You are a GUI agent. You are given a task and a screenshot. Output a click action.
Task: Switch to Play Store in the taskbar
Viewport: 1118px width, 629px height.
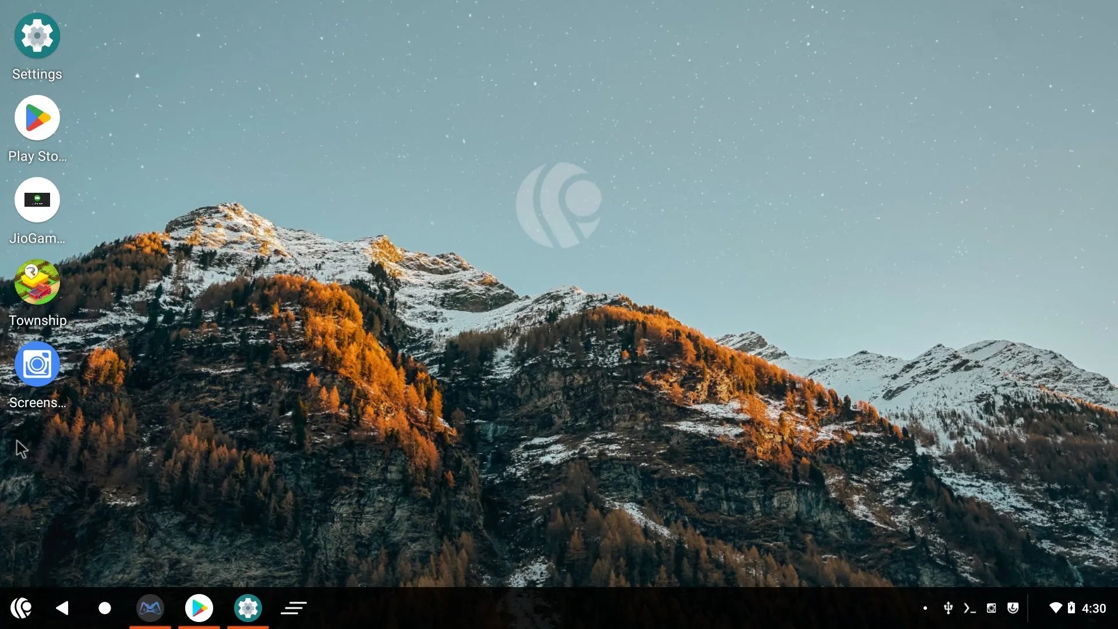pyautogui.click(x=199, y=608)
